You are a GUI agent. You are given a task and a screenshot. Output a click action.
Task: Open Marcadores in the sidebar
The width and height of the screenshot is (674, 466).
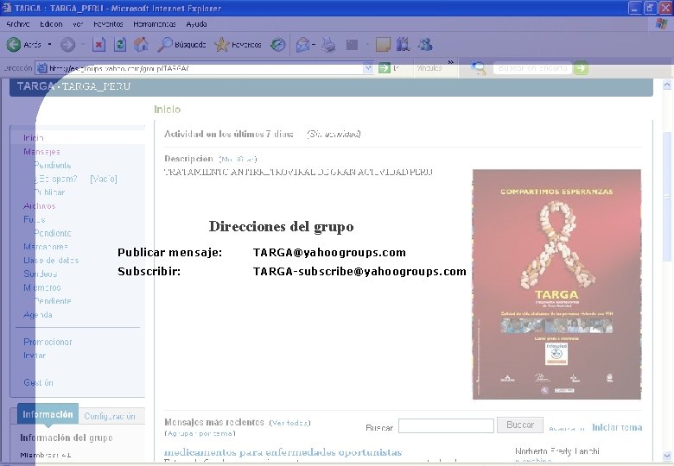tap(46, 247)
